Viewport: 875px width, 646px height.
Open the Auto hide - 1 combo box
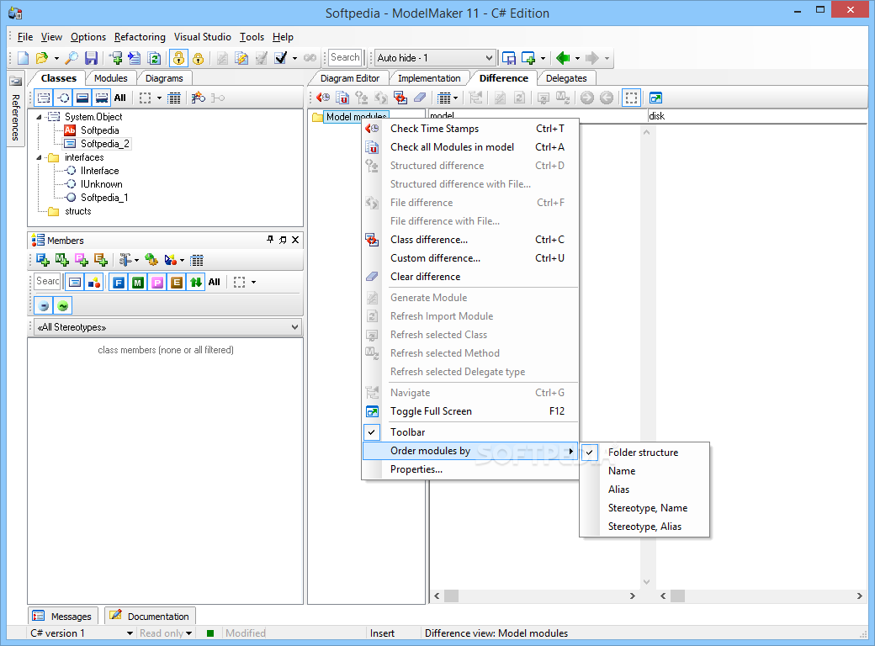[x=434, y=58]
